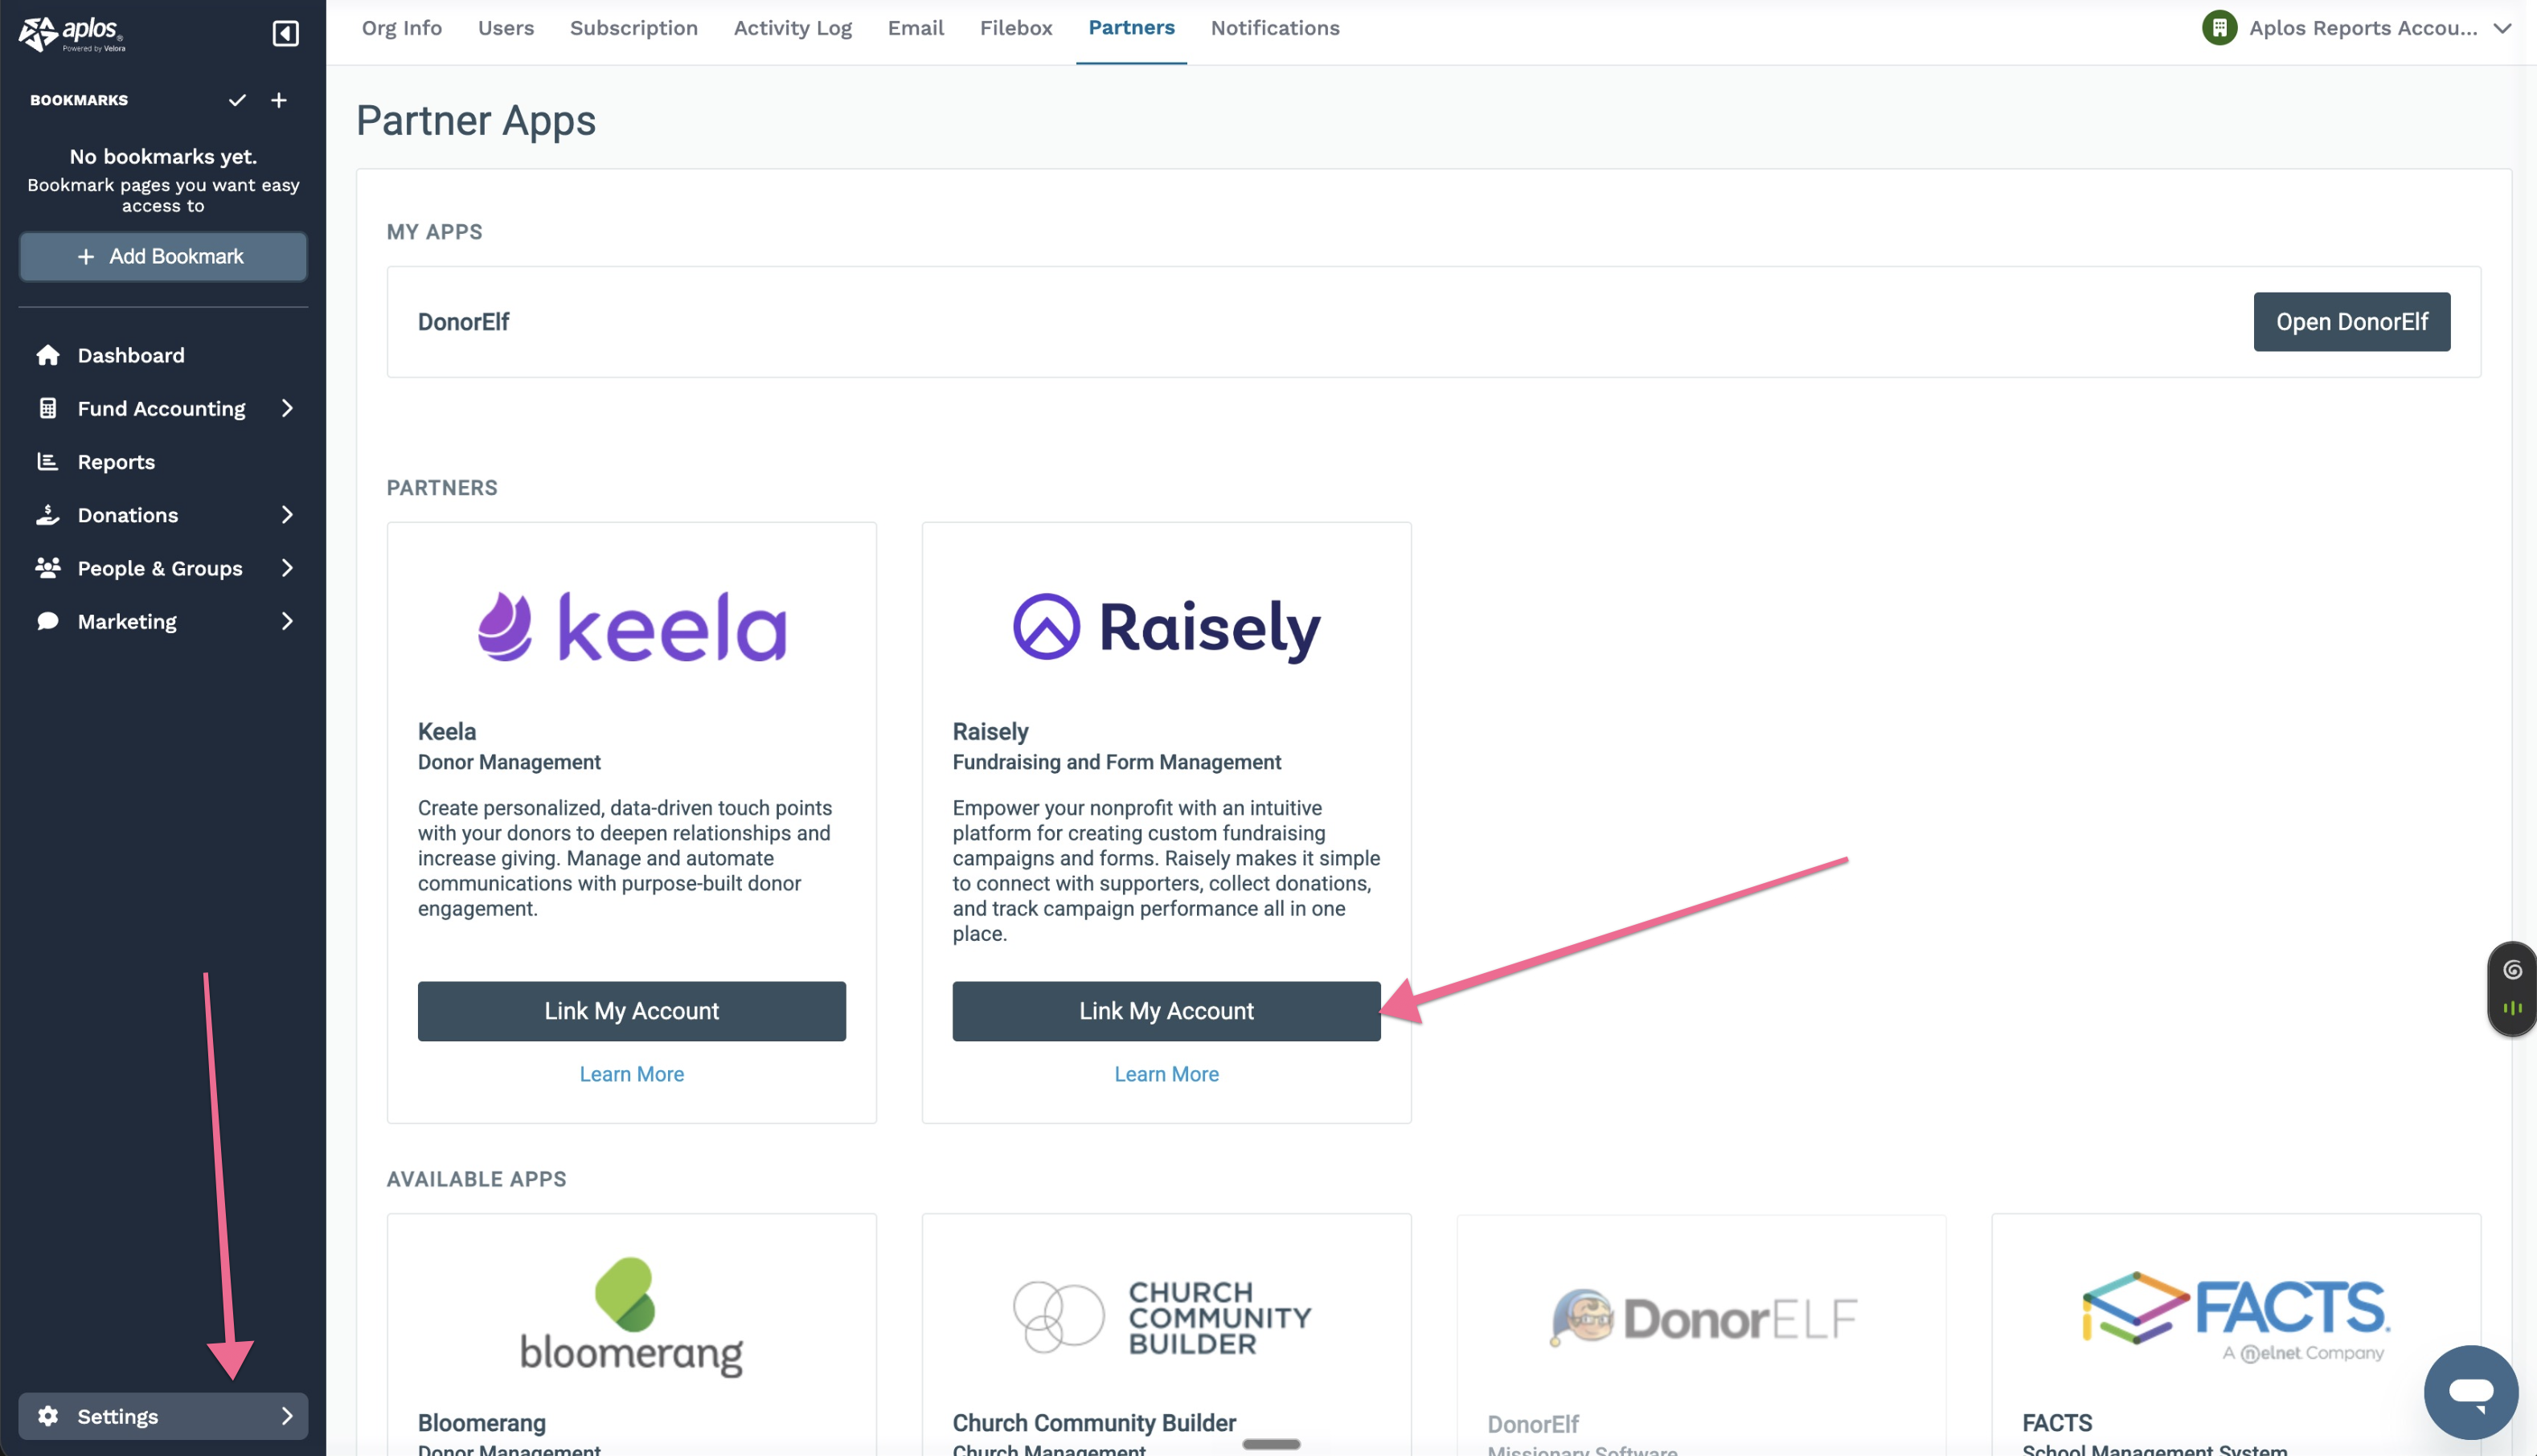Open the Reports chart icon
Viewport: 2537px width, 1456px height.
tap(48, 461)
